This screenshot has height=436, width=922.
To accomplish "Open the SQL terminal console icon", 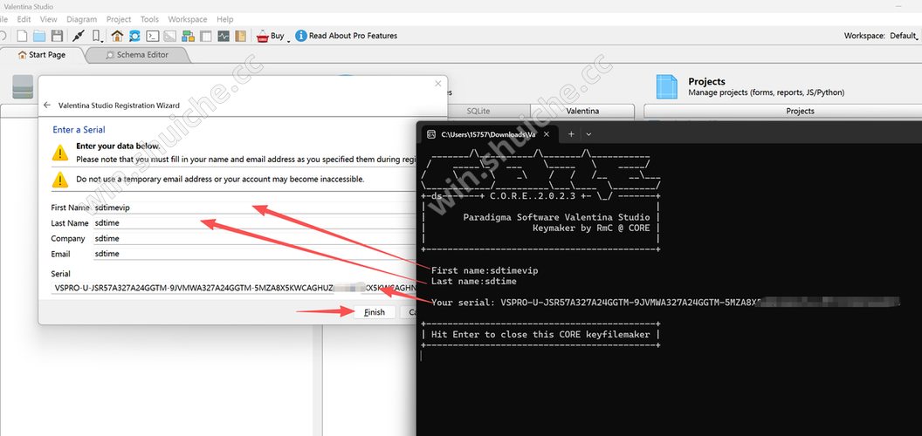I will click(152, 36).
